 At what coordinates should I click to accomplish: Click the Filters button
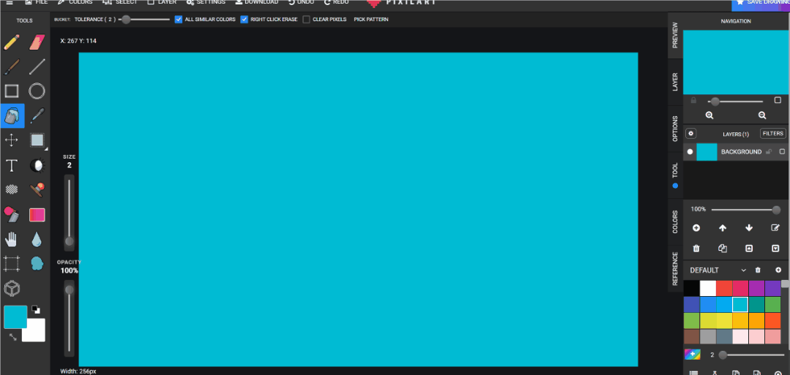tap(773, 133)
